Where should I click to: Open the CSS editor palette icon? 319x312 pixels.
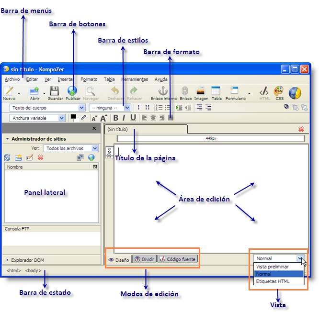(278, 90)
